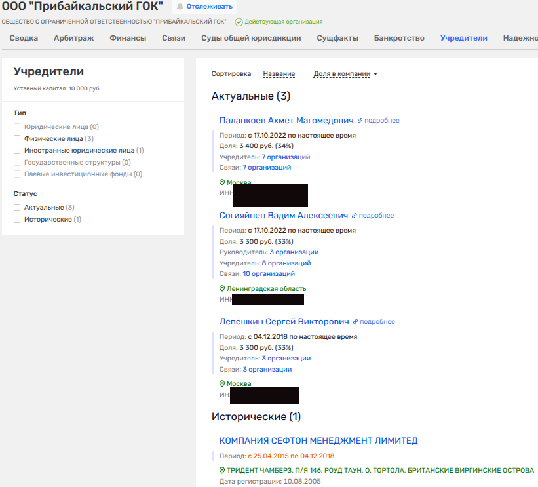Screen dimensions: 538x487
Task: Click the link icon beside Лепешкин Сергей Викторович
Action: 356,322
